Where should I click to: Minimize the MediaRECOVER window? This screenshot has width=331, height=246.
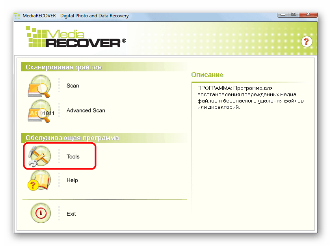pyautogui.click(x=283, y=15)
